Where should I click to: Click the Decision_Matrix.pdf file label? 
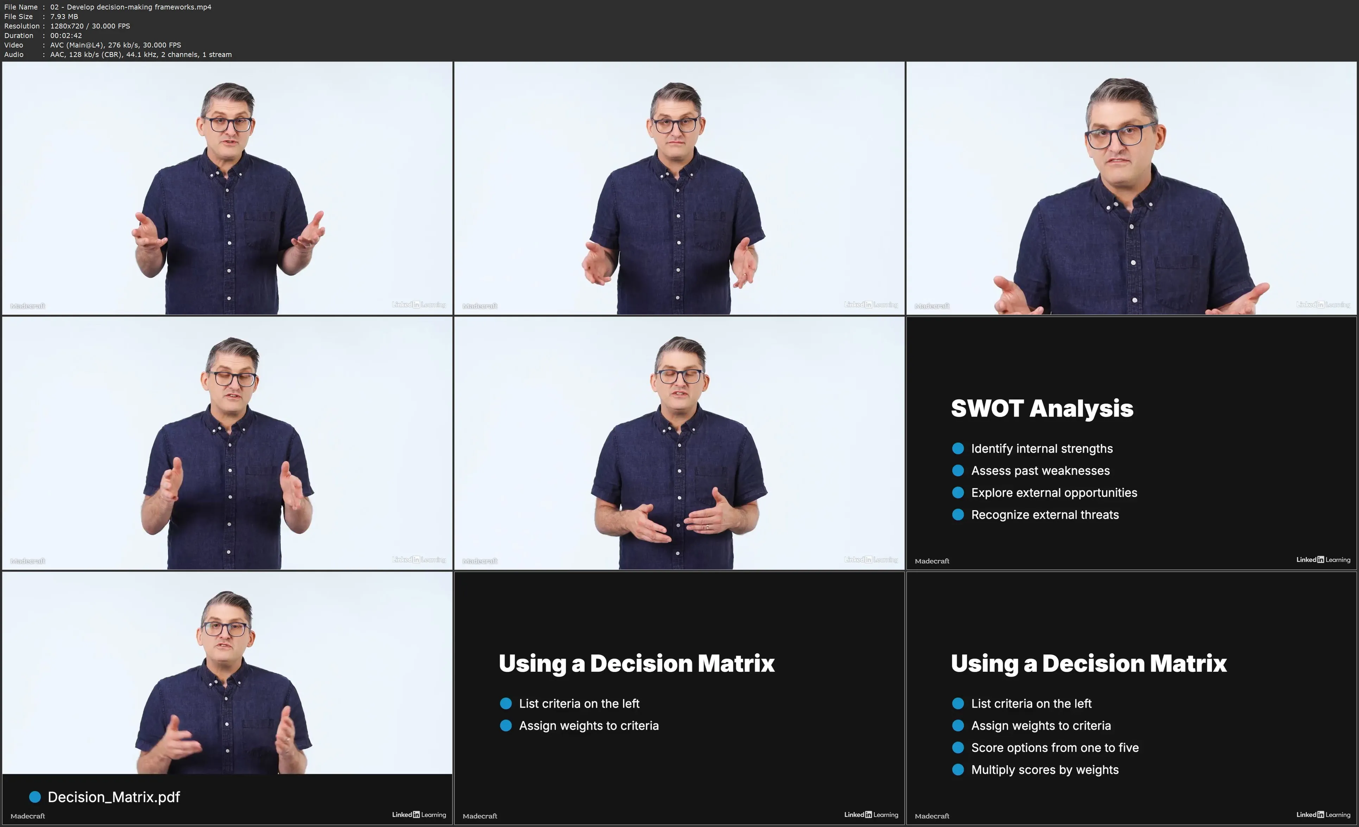point(114,797)
